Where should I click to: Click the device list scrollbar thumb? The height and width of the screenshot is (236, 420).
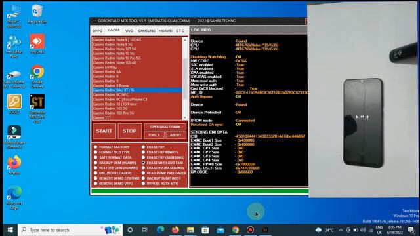185,78
